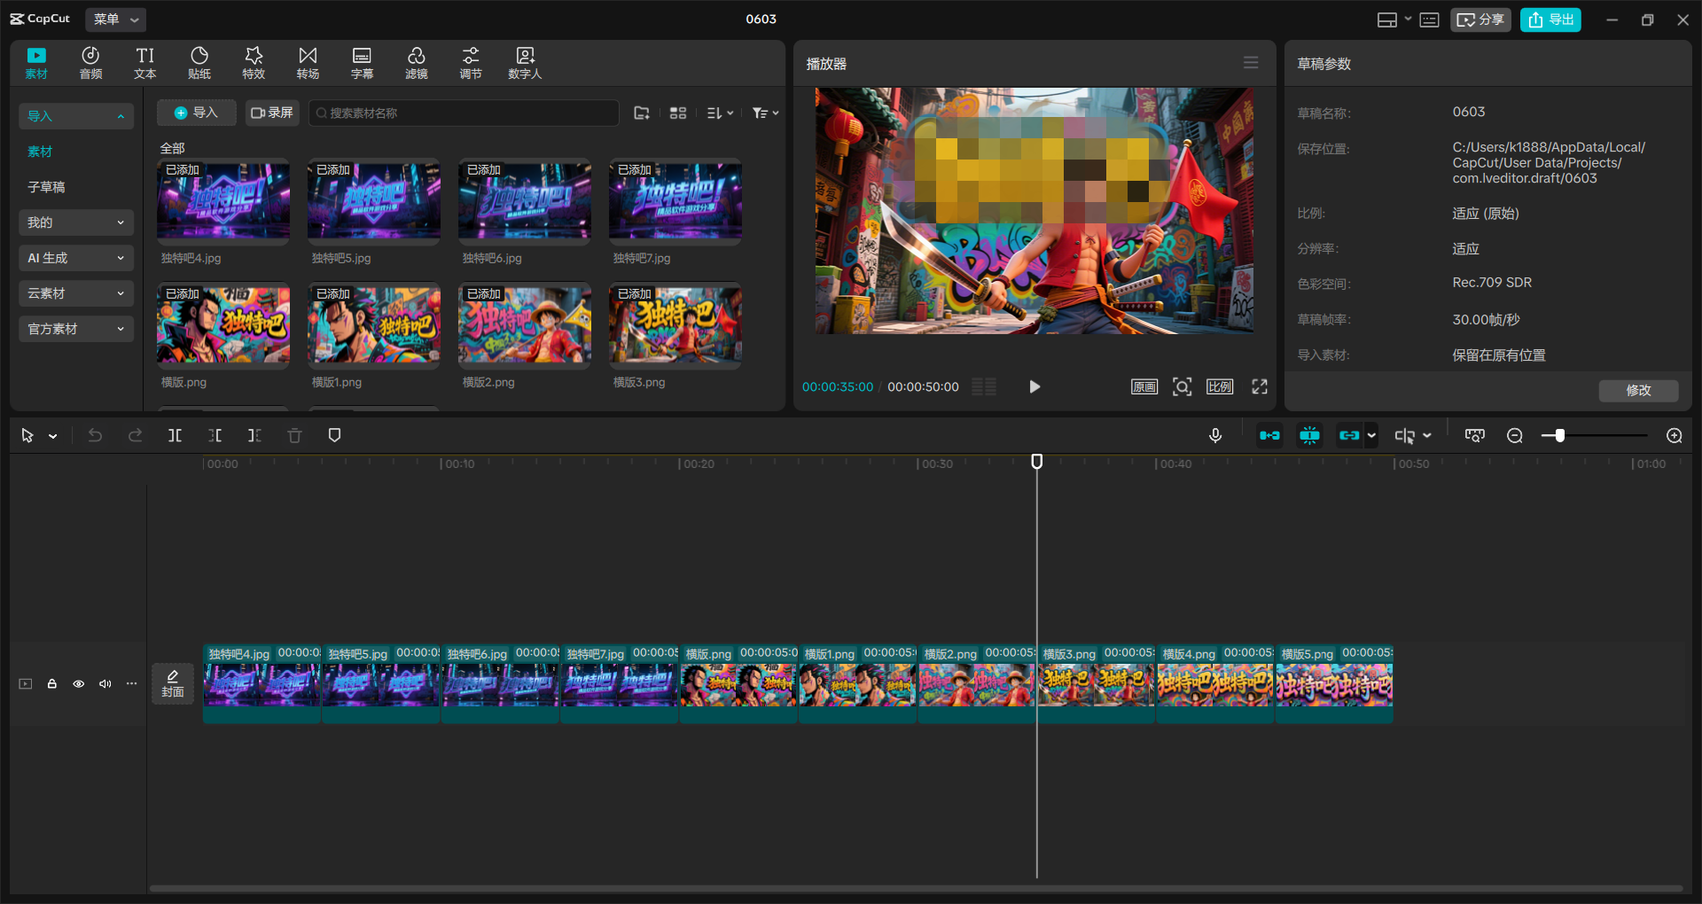Click the voiceover microphone icon

[x=1215, y=435]
